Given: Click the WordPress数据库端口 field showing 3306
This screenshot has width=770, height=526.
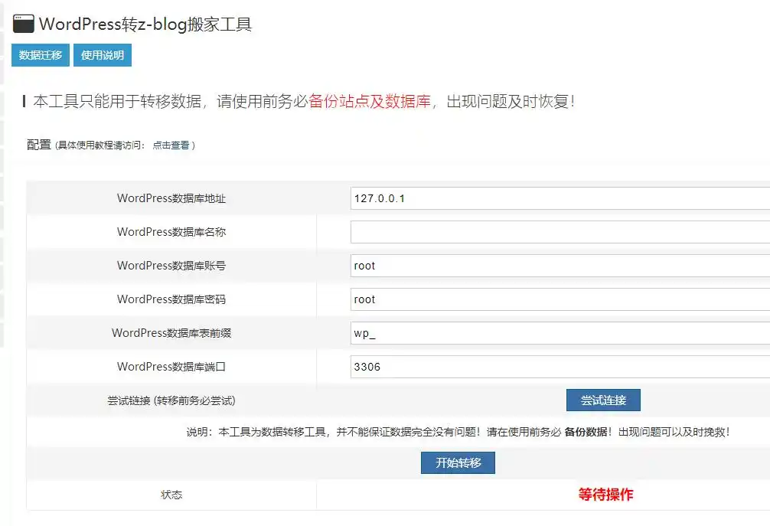Looking at the screenshot, I should pyautogui.click(x=559, y=367).
